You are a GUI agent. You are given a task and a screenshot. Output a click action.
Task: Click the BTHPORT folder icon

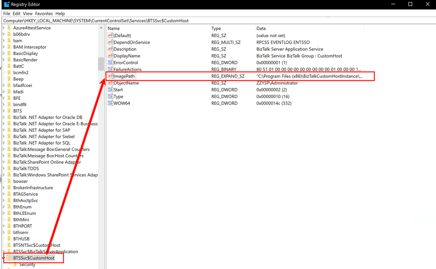[x=9, y=226]
